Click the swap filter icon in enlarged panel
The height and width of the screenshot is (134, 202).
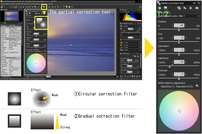coord(179,8)
